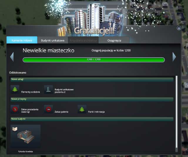The image size is (188, 157).
Task: Click the Parki i rekreacja icon
Action: 82,109
